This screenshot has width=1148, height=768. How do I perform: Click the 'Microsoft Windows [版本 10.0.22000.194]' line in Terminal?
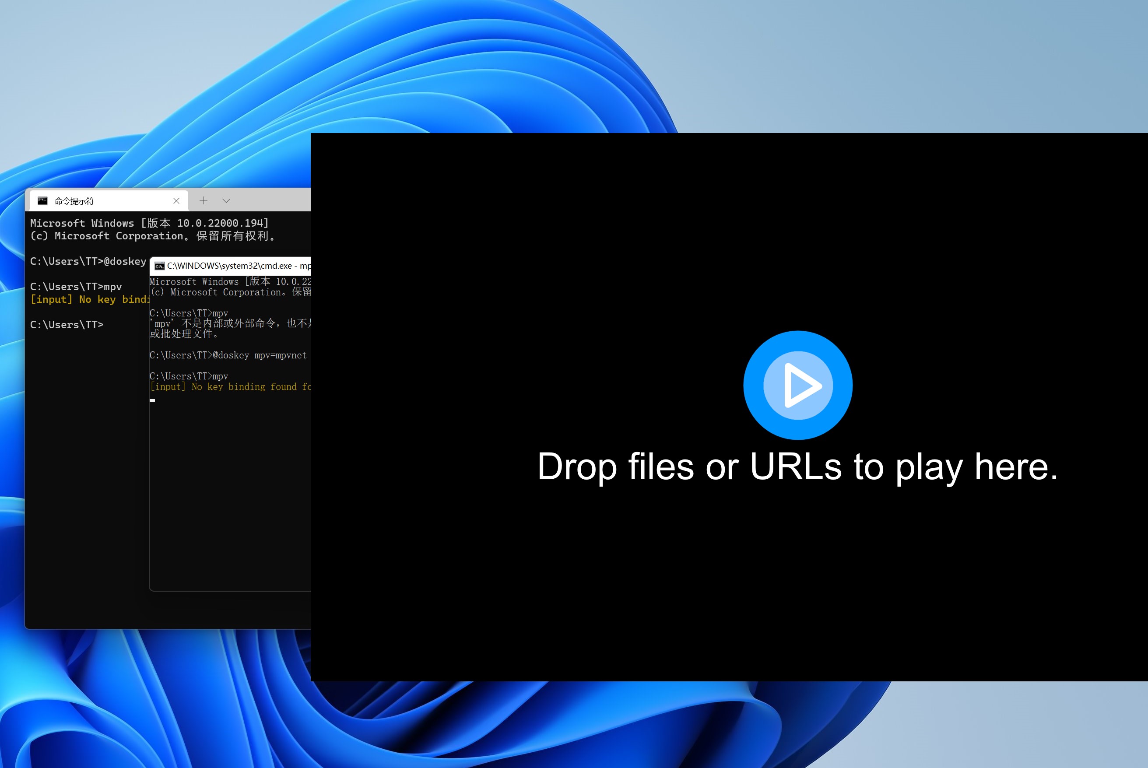[x=149, y=223]
